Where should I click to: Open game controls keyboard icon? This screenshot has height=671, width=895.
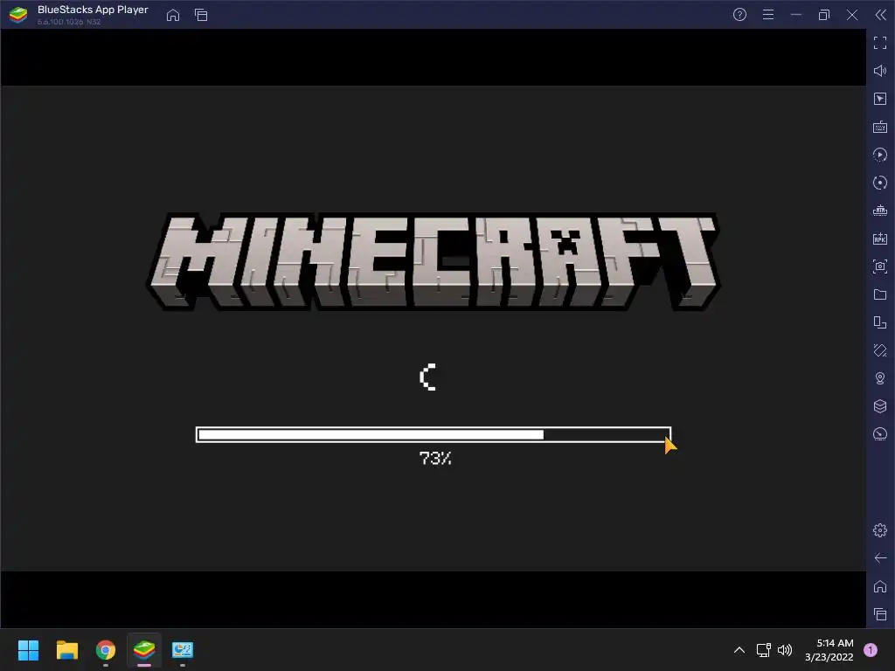point(879,127)
